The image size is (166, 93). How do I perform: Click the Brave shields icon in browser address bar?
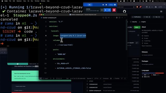point(137,7)
